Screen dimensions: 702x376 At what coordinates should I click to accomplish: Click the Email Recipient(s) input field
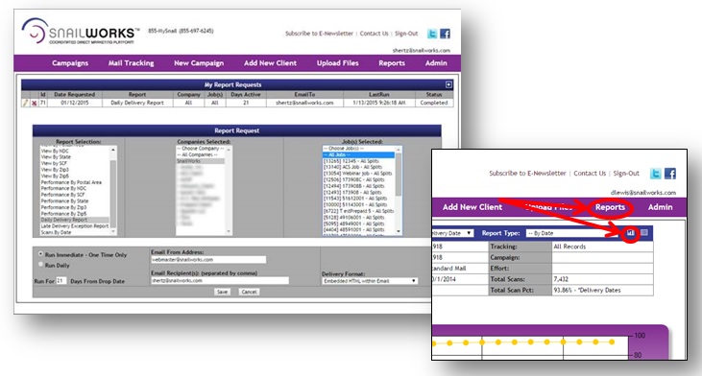click(x=220, y=280)
